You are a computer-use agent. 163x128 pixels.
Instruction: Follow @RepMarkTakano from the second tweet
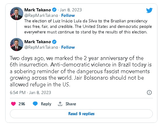tap(68, 47)
